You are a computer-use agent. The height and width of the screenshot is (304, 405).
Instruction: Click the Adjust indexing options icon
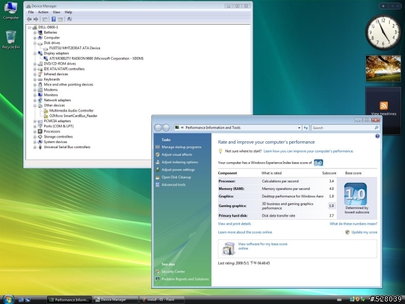[x=158, y=162]
